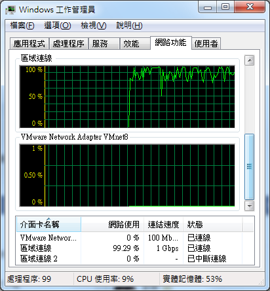This screenshot has height=291, width=270.
Task: Sort by 網路使用 column header
Action: [112, 224]
